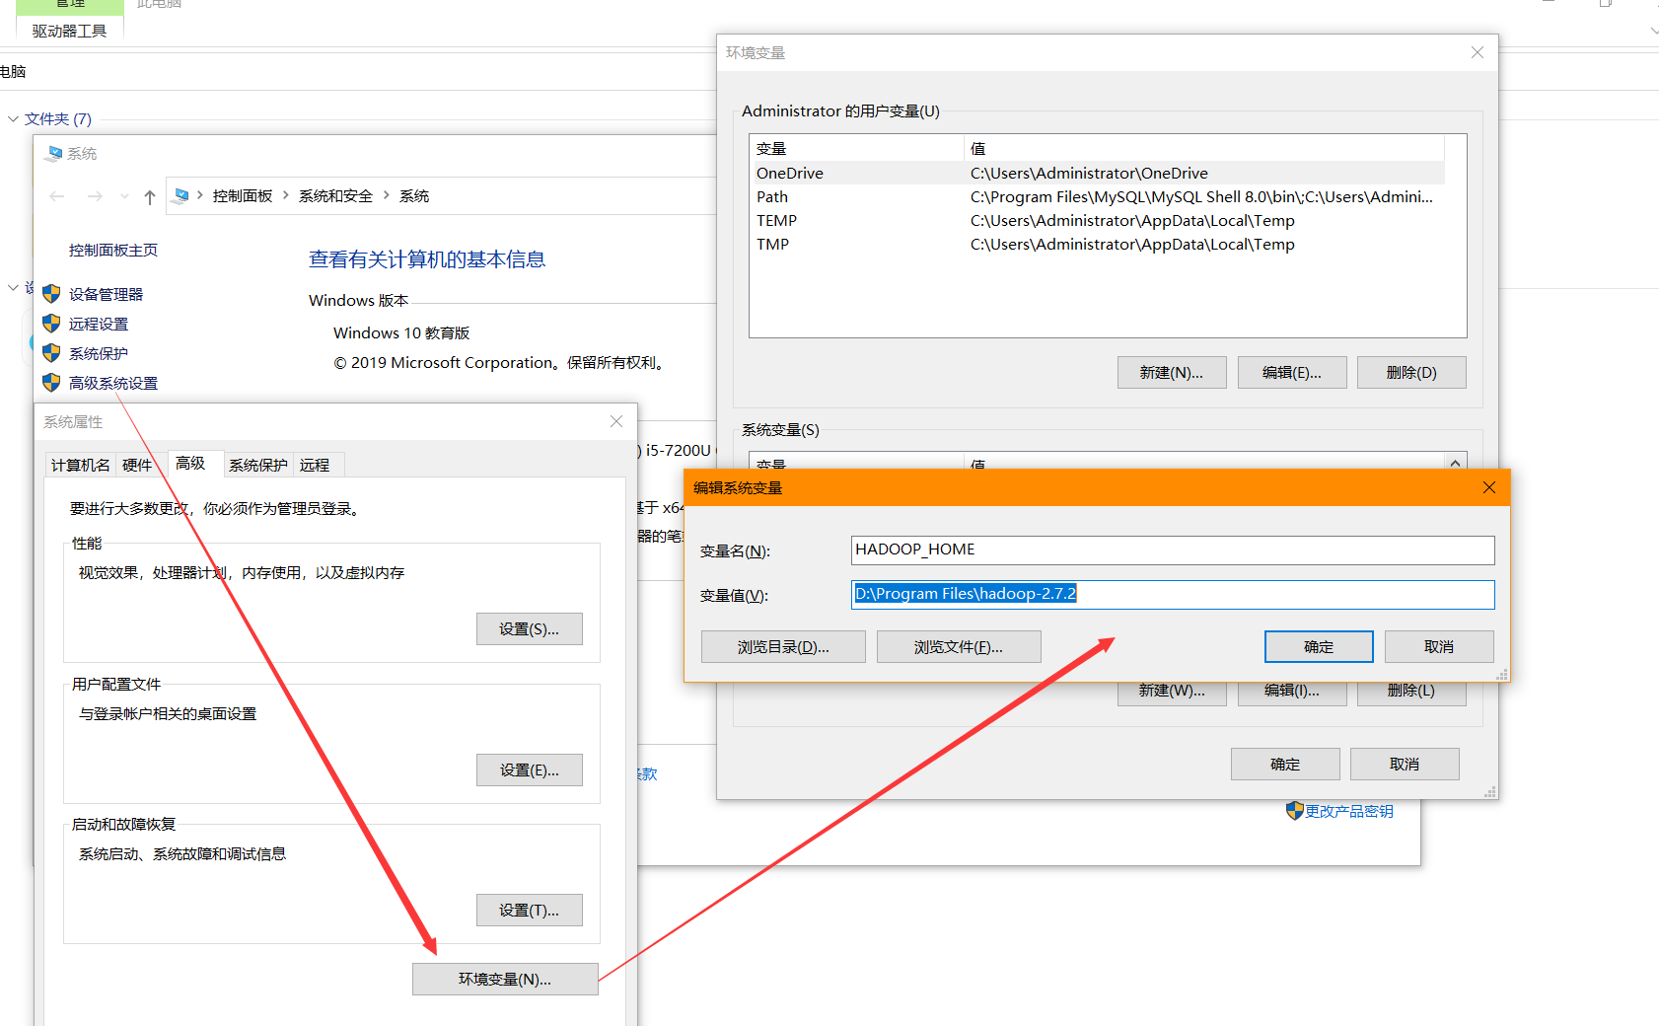Screen dimensions: 1659x1026
Task: Open performance 设置(S)... button
Action: coord(529,629)
